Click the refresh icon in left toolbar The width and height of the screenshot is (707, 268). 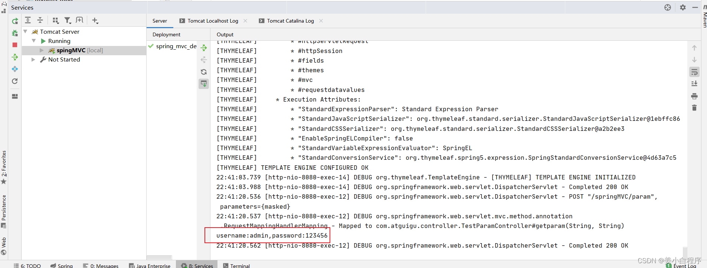[x=15, y=81]
